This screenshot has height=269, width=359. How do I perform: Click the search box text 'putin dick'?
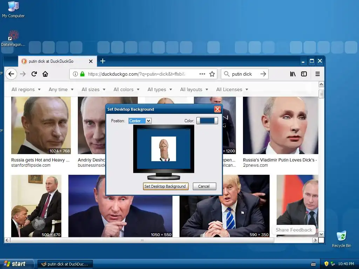(x=242, y=74)
